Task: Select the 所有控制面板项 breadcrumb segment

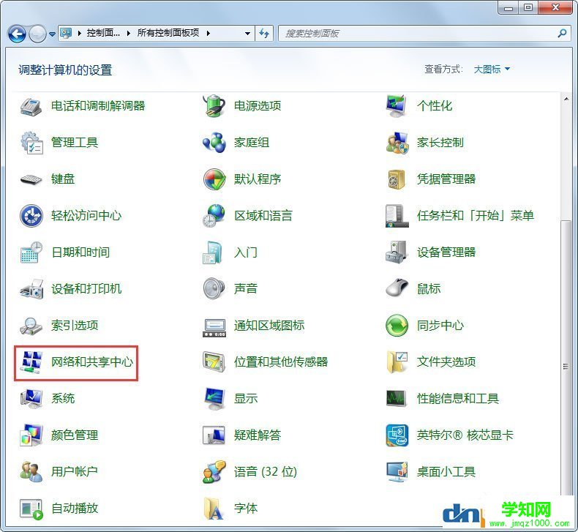Action: pyautogui.click(x=168, y=33)
